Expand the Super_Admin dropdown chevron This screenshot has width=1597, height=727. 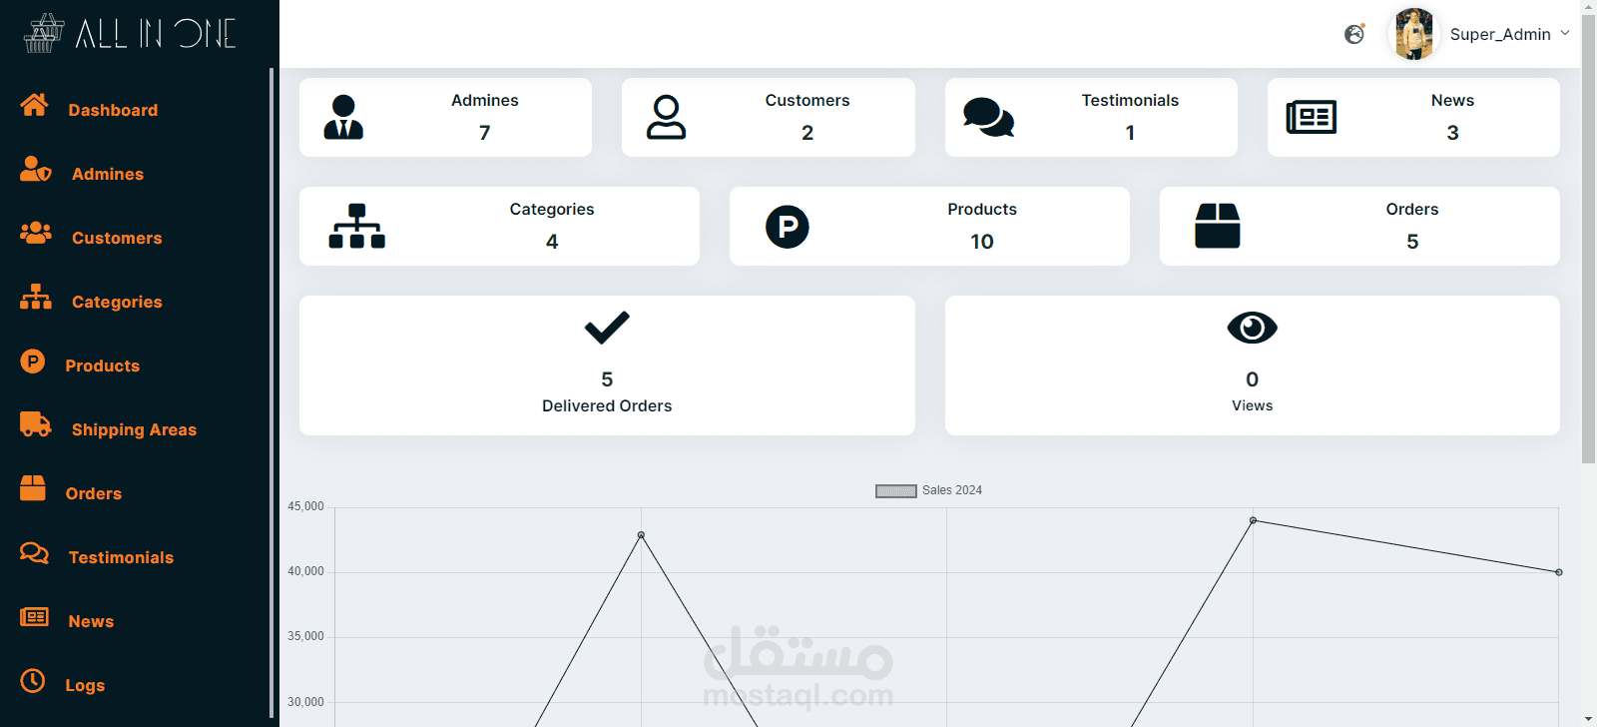(1565, 33)
